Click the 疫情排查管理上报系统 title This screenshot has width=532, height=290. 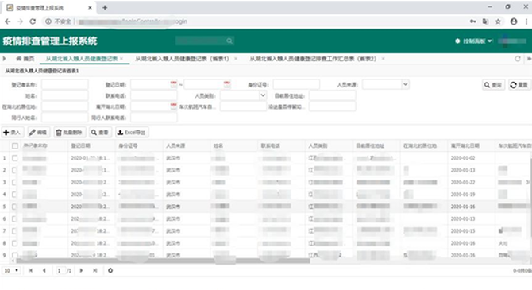tap(50, 41)
